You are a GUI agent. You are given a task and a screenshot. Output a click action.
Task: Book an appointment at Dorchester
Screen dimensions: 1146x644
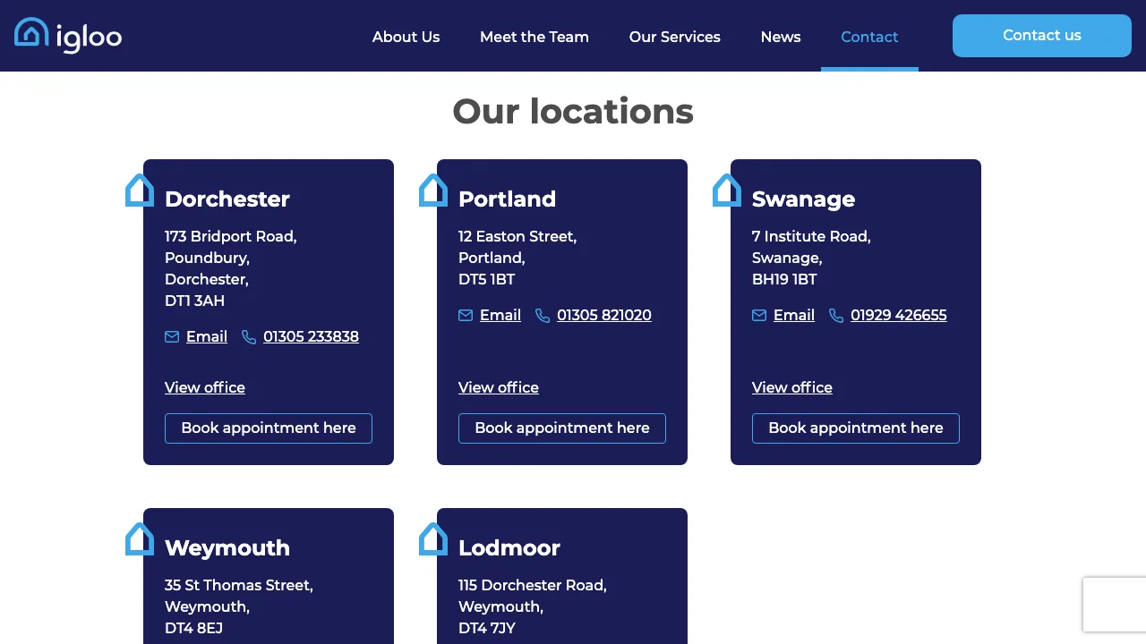pos(268,428)
